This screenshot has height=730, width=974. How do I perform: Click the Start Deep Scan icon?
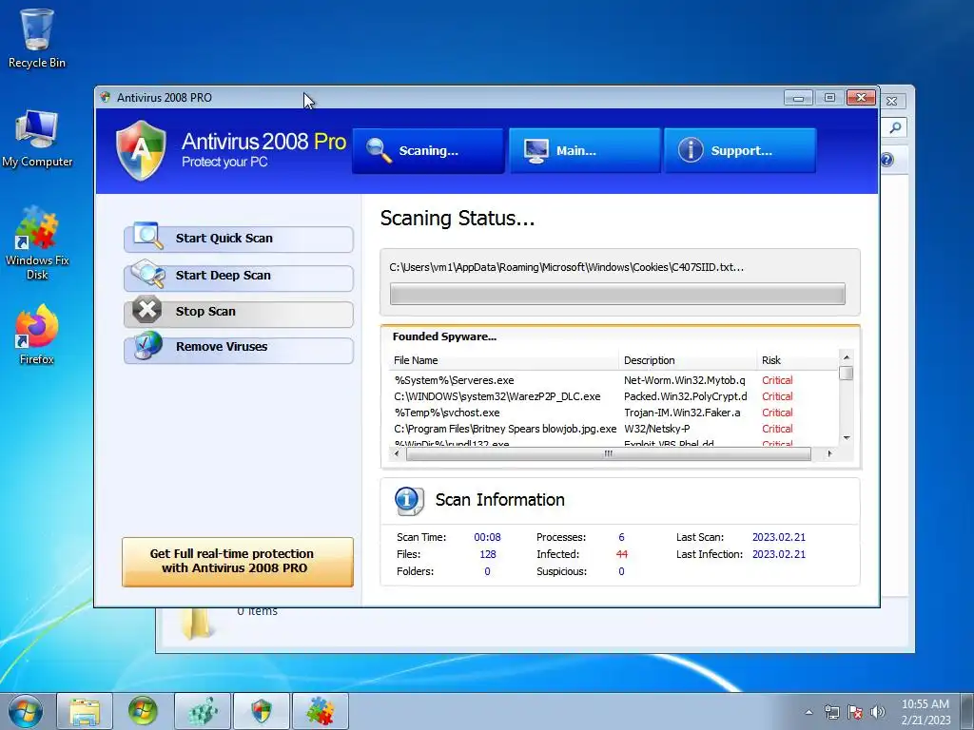click(x=147, y=274)
